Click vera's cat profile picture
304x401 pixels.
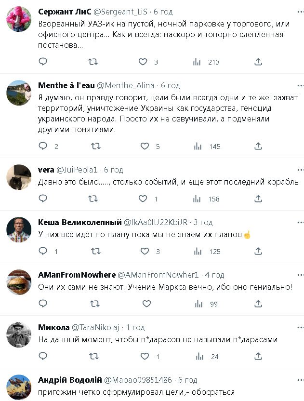19,178
